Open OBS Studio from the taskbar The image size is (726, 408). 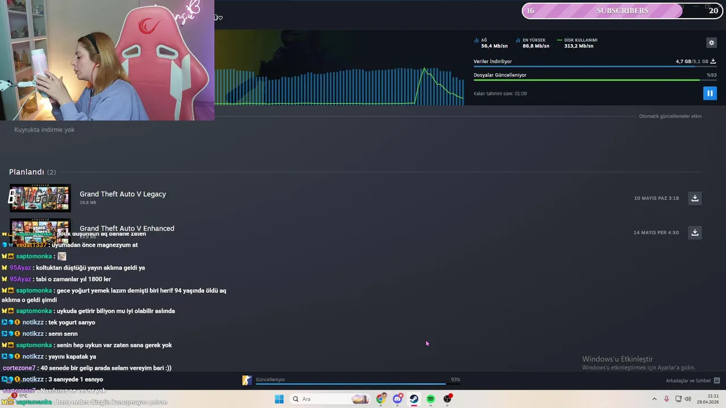tap(448, 399)
